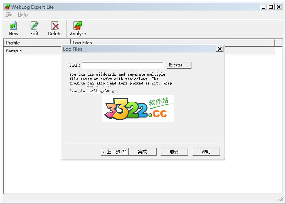Image resolution: width=286 pixels, height=204 pixels.
Task: Focus the Path input field
Action: [123, 65]
